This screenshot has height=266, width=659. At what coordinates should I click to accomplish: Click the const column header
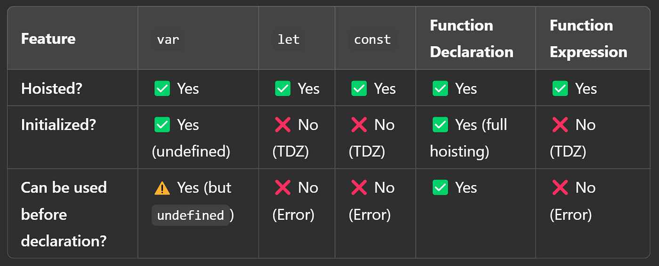pos(372,39)
